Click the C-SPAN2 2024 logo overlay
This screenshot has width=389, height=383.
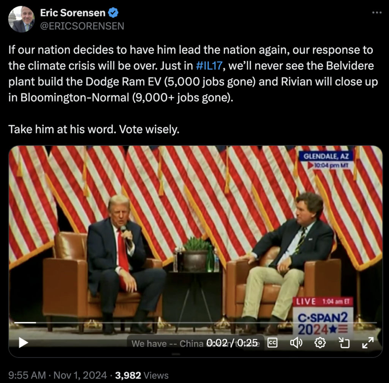click(x=323, y=322)
